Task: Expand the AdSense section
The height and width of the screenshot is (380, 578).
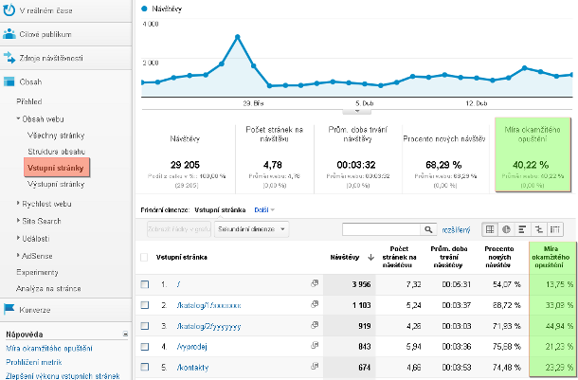Action: point(18,255)
